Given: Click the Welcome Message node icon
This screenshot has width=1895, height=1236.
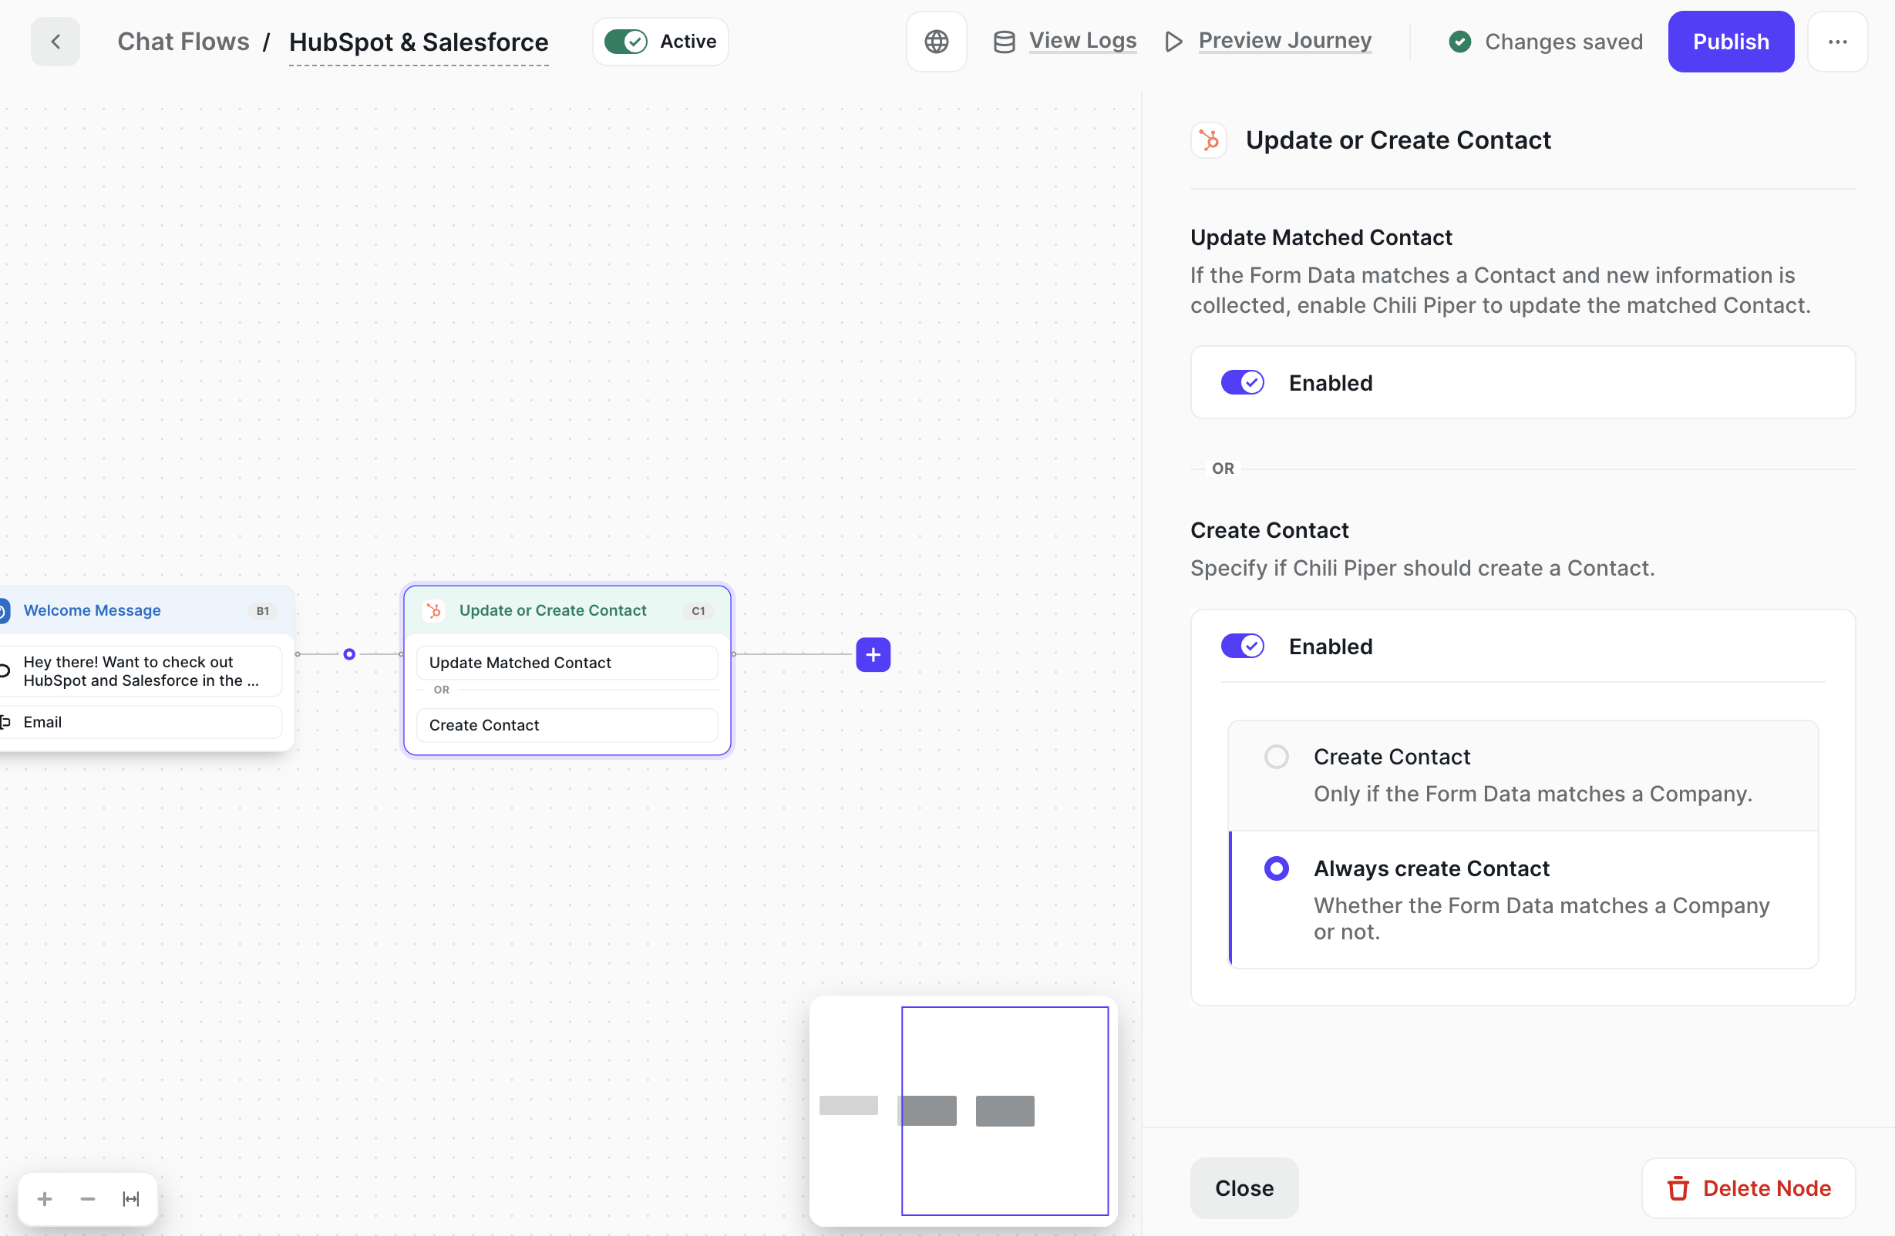Looking at the screenshot, I should (4, 610).
